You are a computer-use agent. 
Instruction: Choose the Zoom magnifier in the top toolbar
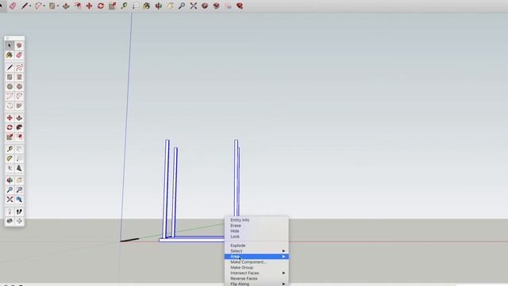[x=182, y=6]
